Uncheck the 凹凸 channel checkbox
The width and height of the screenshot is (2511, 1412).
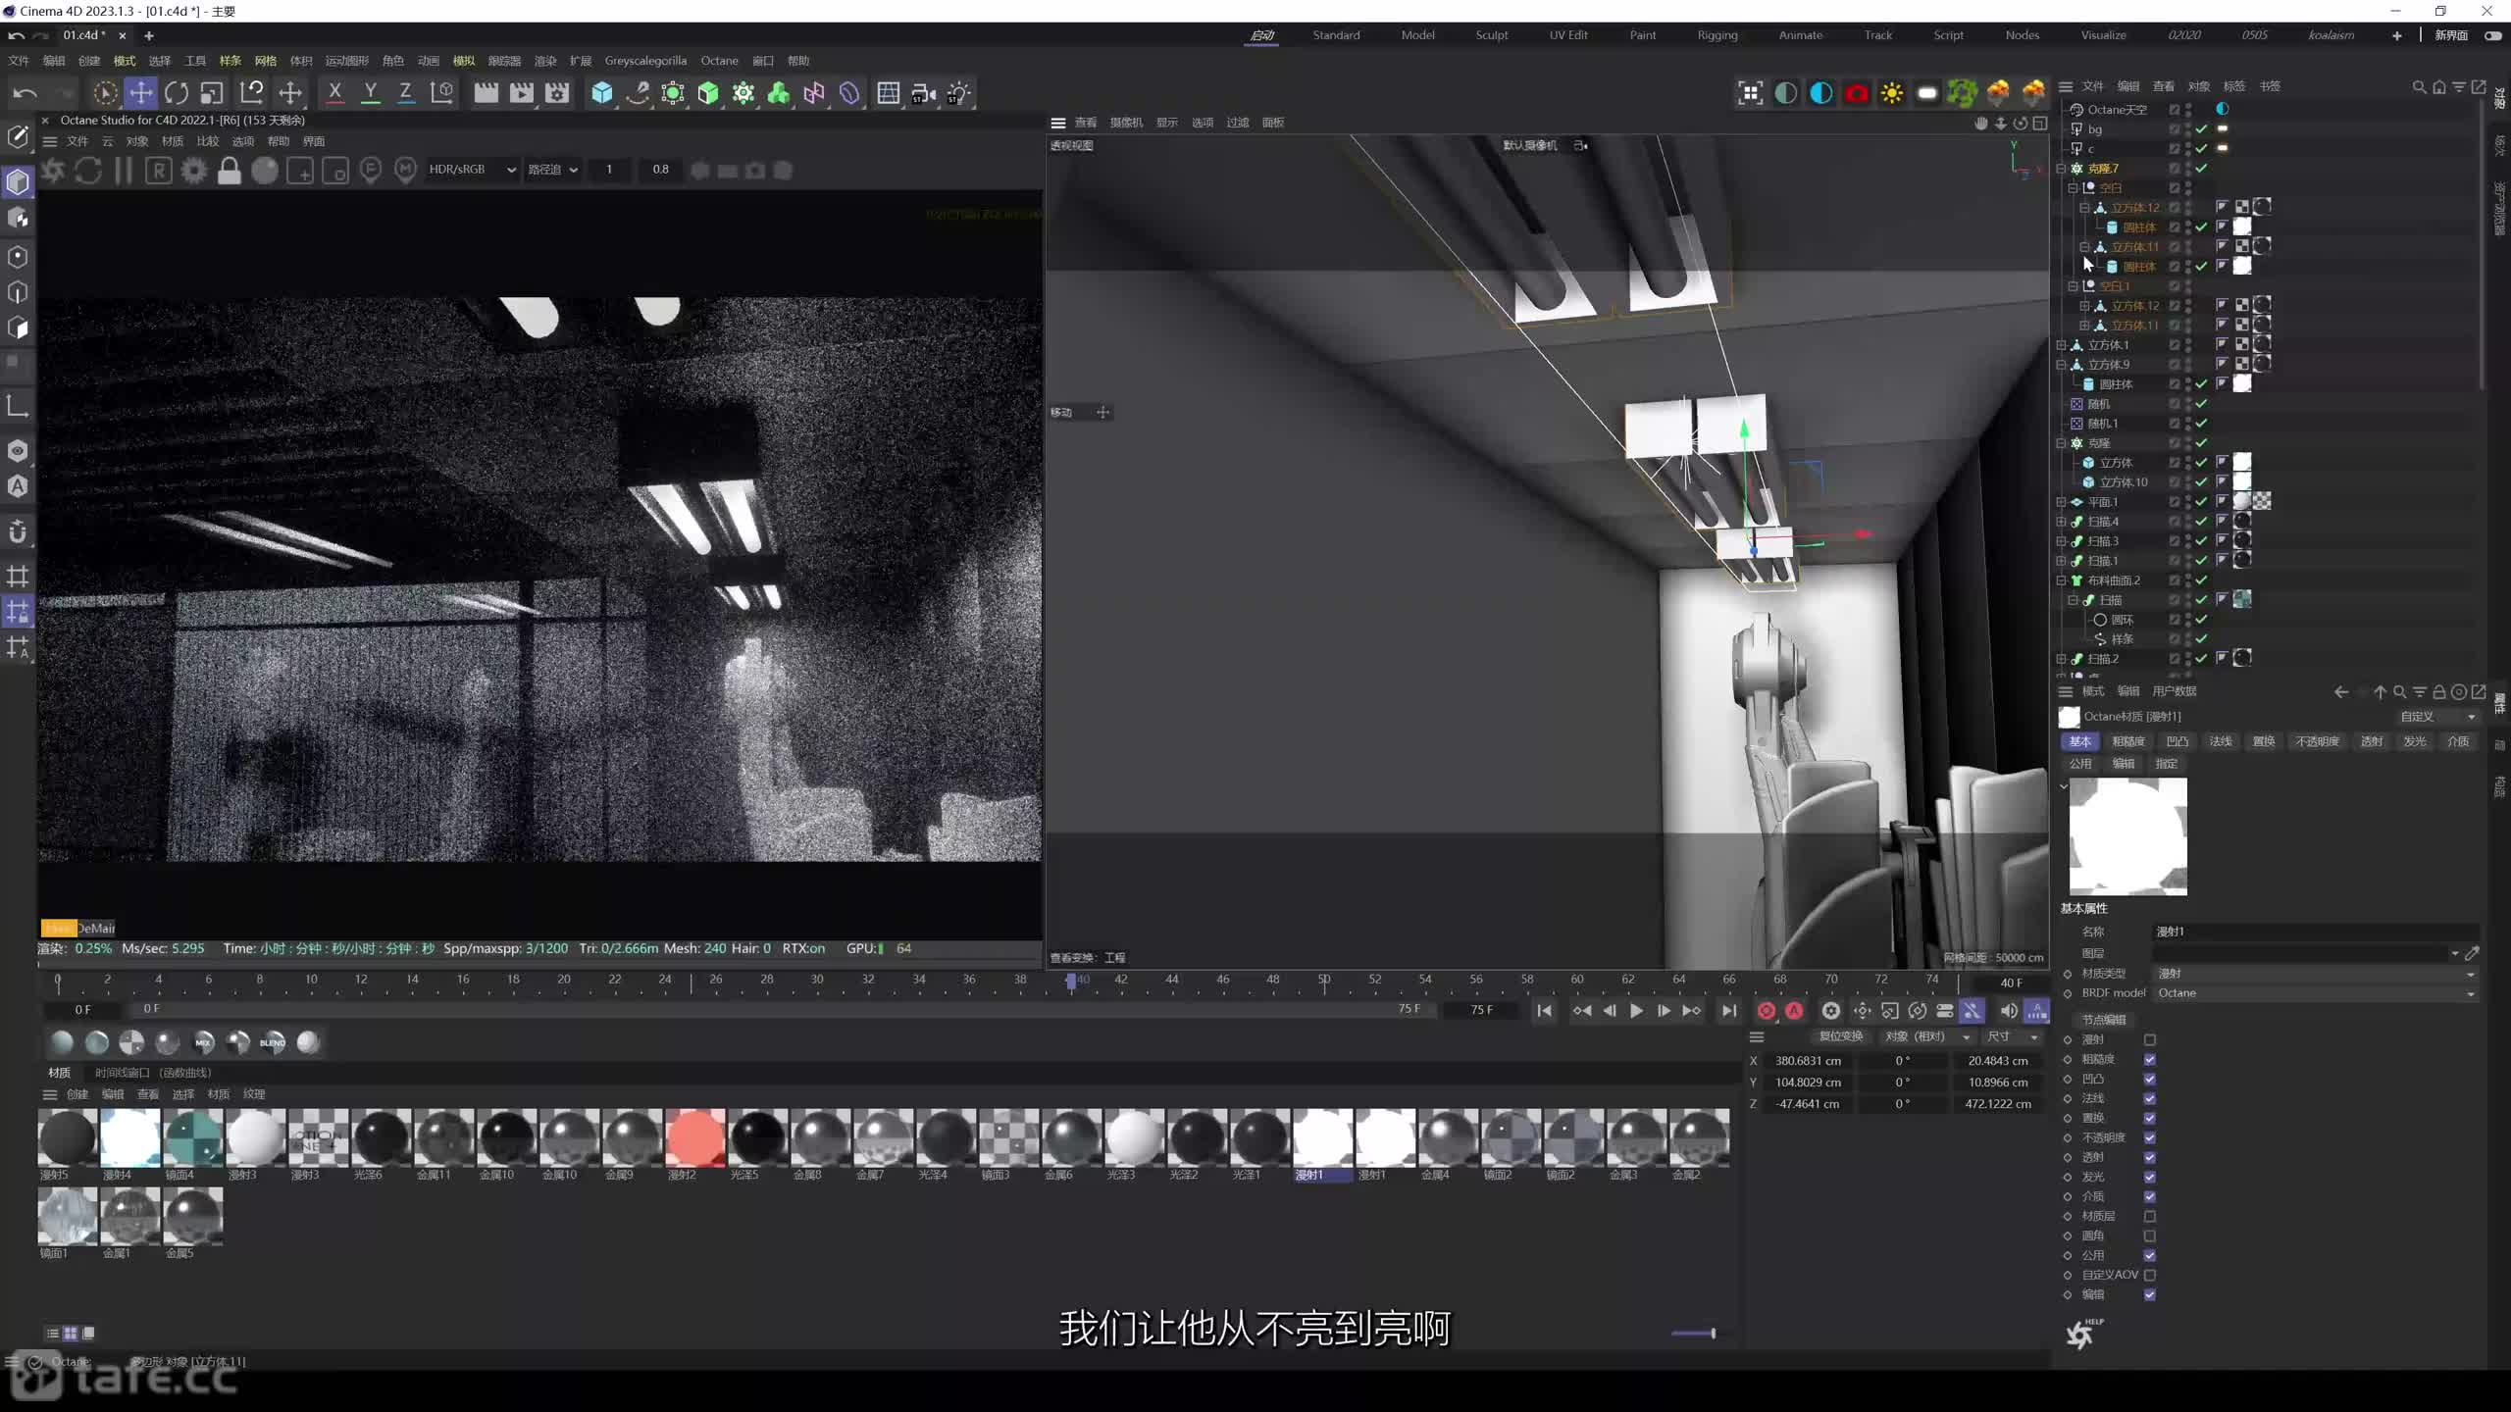pyautogui.click(x=2150, y=1080)
